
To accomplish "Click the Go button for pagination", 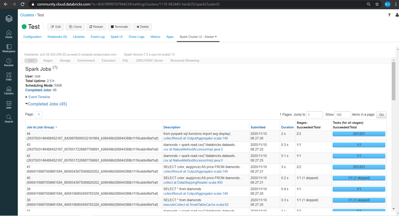I will (x=381, y=115).
